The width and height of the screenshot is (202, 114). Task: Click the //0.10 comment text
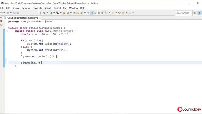pyautogui.click(x=63, y=34)
